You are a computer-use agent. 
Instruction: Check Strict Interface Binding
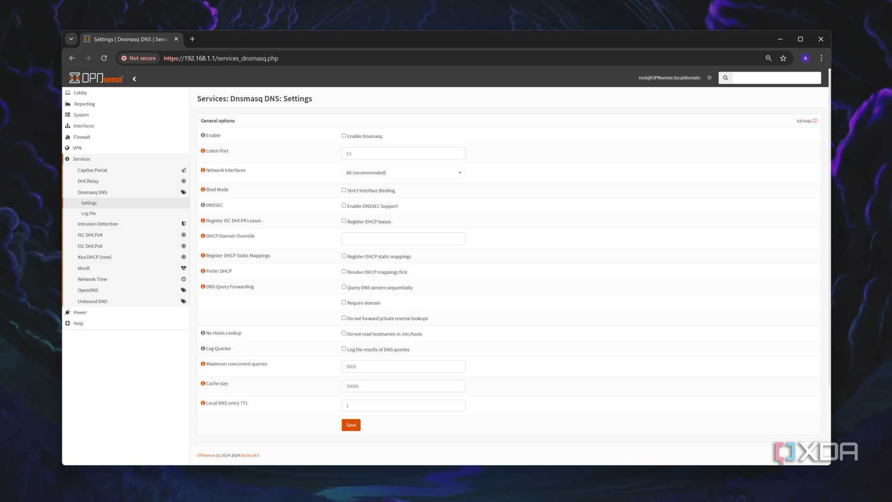[x=344, y=190]
